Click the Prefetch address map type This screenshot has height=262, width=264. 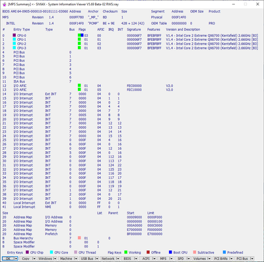[x=51, y=234]
